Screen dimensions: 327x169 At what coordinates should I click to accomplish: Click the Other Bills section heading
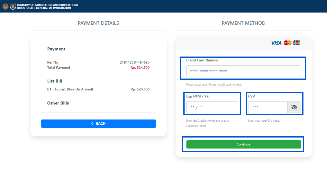[x=58, y=103]
